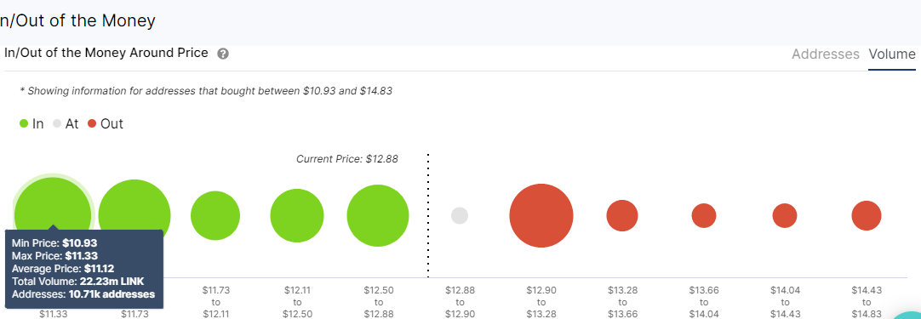Select the red $14.43 to $14.83 bubble

coord(867,215)
